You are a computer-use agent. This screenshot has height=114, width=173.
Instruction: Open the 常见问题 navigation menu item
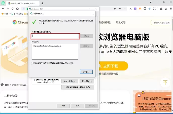pos(121,22)
